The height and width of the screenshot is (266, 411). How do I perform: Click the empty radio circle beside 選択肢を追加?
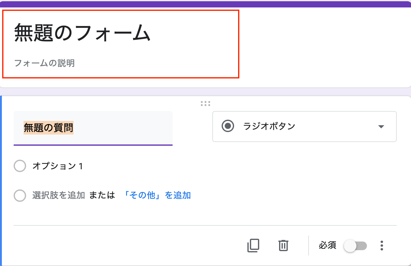(x=20, y=196)
